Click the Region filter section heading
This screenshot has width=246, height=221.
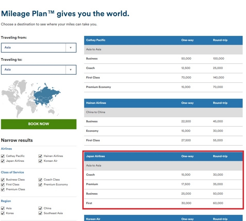point(6,201)
